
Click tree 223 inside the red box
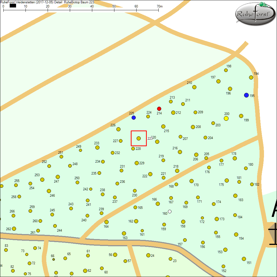(x=139, y=138)
